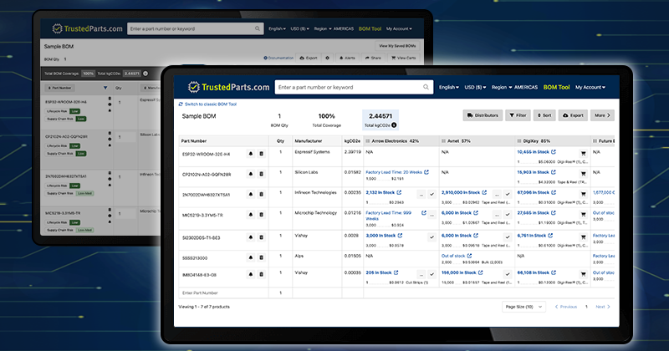Delete 2N7002DWH6327XTSA1 row via trash icon
Screen dimensions: 669x351
(x=262, y=194)
